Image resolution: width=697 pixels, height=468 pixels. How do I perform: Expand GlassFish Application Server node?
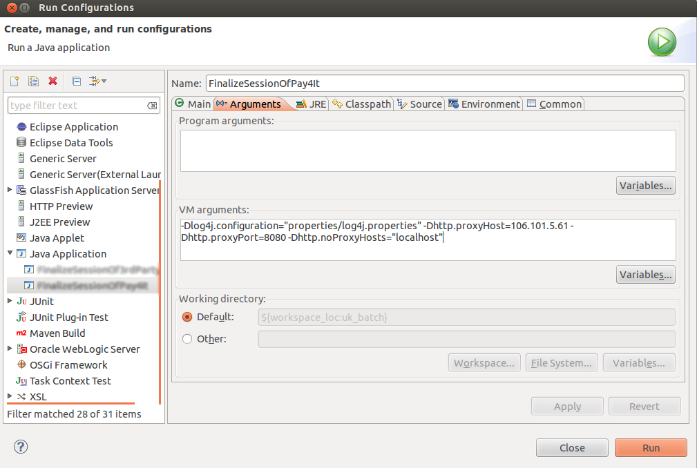[x=10, y=190]
